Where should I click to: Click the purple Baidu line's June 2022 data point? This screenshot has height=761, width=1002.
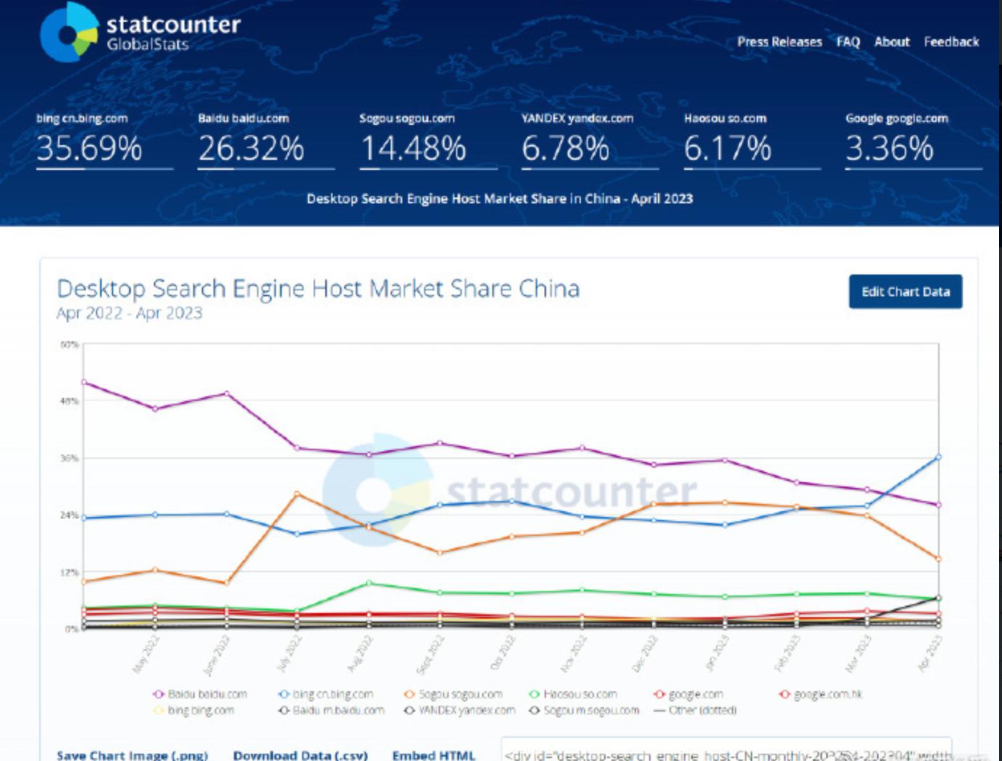coord(227,394)
